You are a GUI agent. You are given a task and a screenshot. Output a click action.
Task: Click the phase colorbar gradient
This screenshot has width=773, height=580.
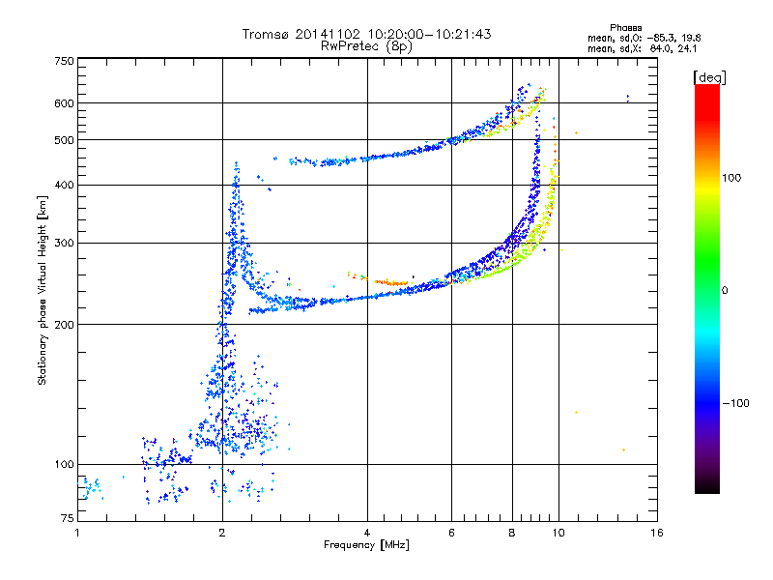[x=707, y=288]
